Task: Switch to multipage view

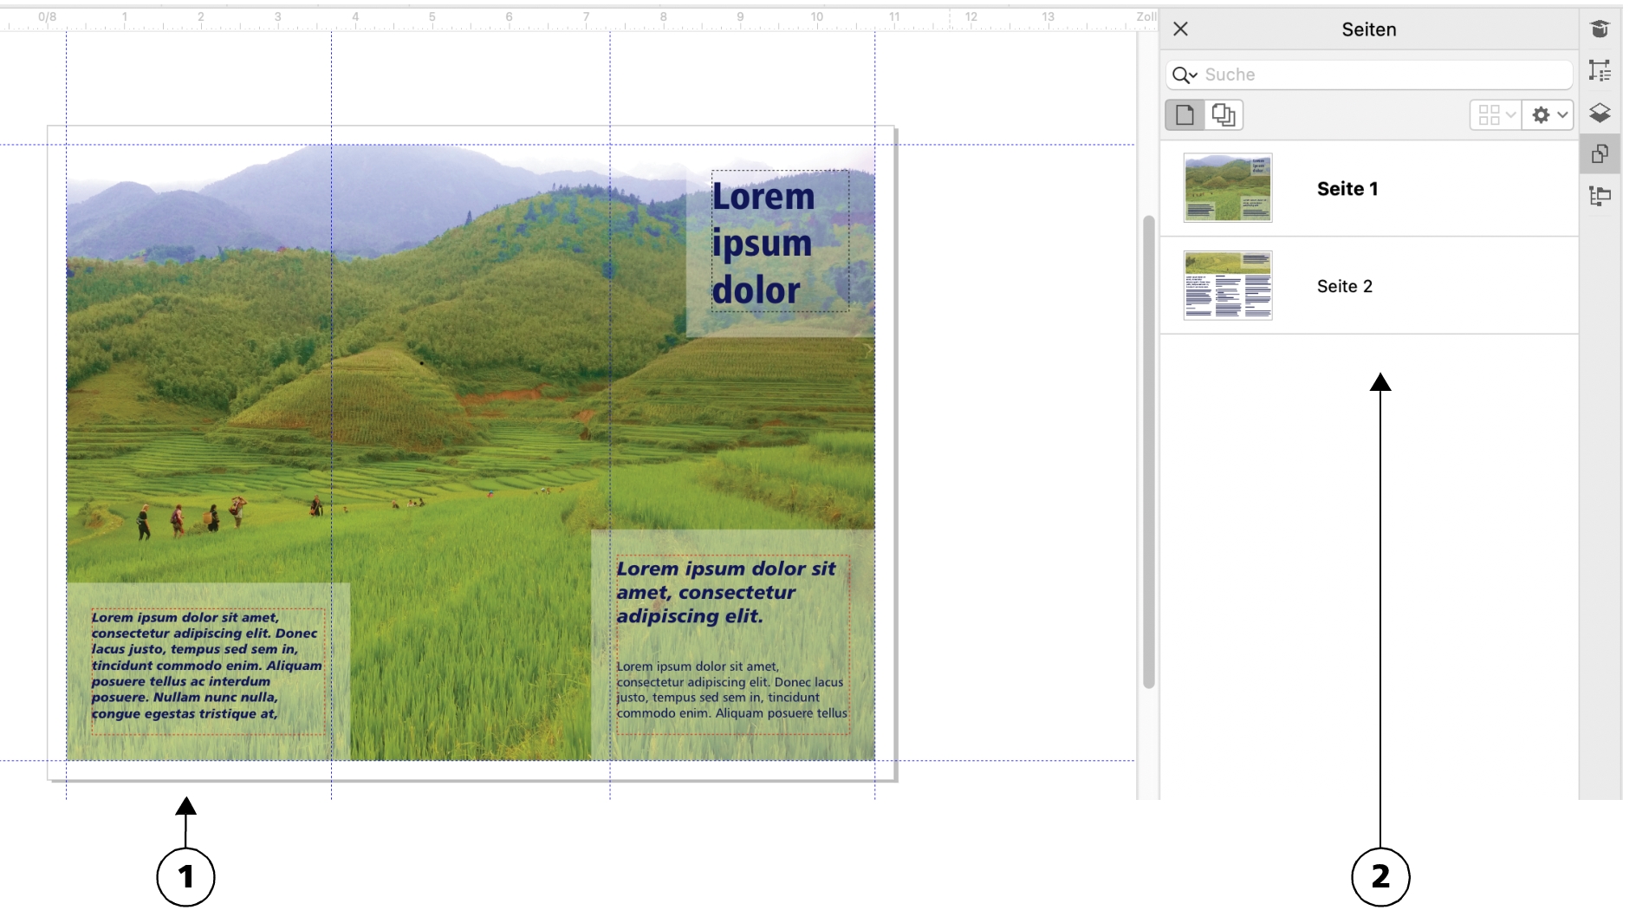Action: pos(1224,115)
